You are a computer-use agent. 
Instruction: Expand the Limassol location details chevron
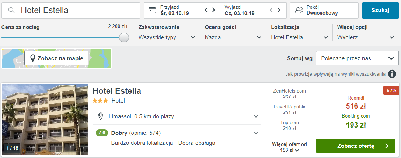(x=256, y=116)
